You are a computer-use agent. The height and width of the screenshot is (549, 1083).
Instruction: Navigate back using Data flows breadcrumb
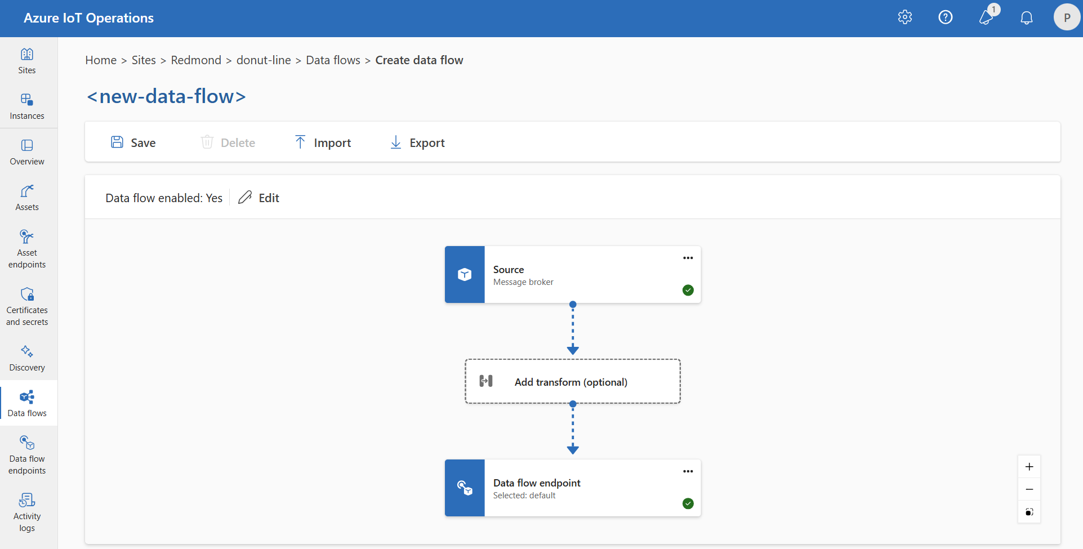[333, 60]
